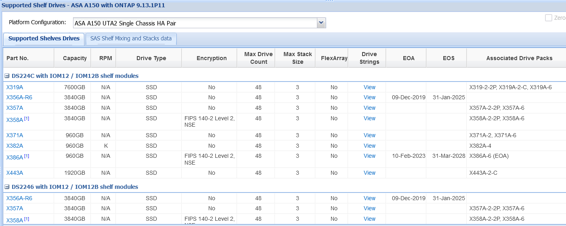
Task: Click the footnote [1] next to X386A
Action: [x=27, y=156]
